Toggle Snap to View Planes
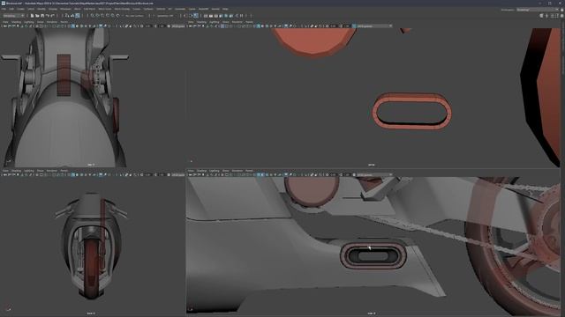This screenshot has height=317, width=565. [x=112, y=16]
